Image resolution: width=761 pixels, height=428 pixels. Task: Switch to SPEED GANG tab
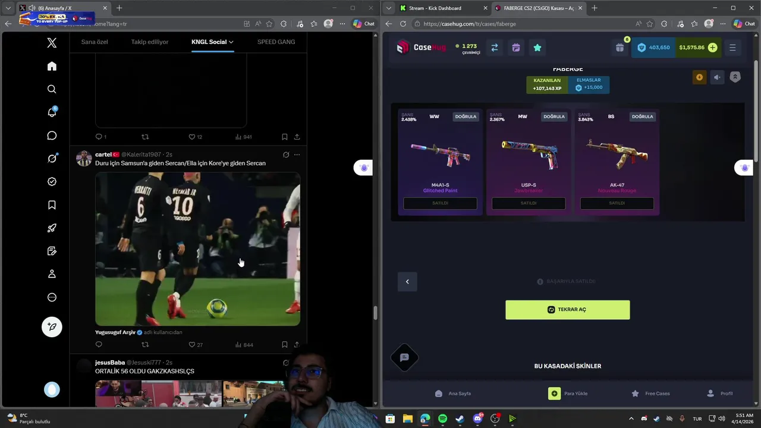pos(276,42)
